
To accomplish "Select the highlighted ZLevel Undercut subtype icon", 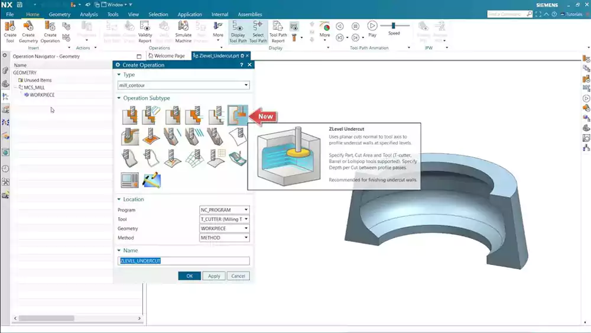I will (x=238, y=115).
